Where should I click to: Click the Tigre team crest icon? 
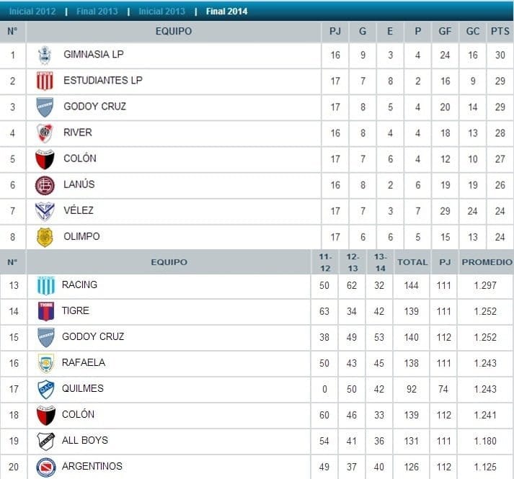tap(46, 311)
